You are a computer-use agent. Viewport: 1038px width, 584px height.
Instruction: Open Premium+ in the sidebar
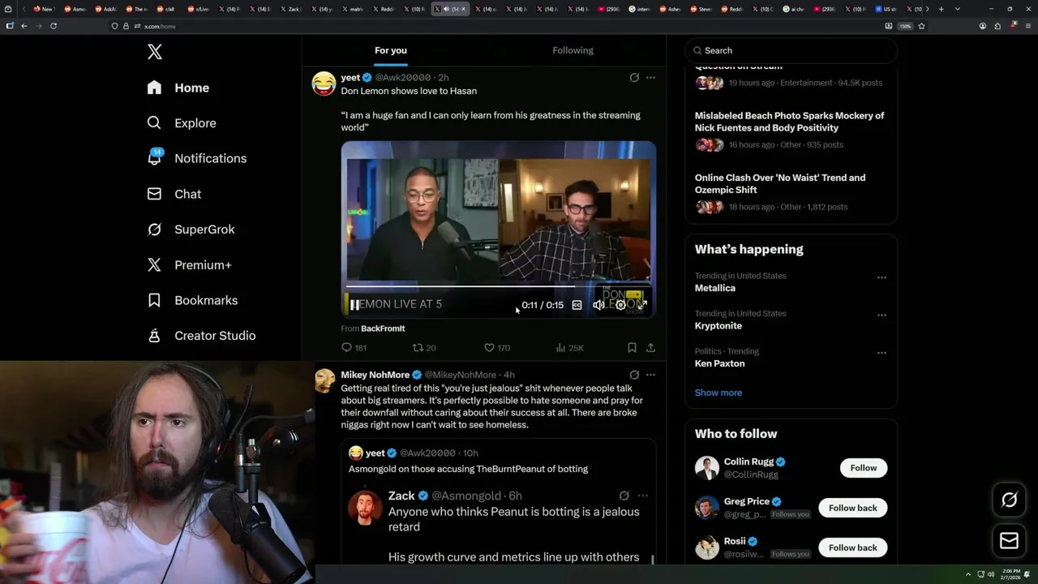189,265
